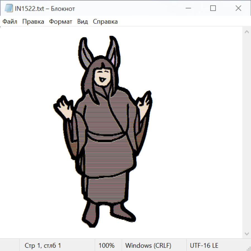This screenshot has width=251, height=251.
Task: Open the Формат menu
Action: click(61, 22)
